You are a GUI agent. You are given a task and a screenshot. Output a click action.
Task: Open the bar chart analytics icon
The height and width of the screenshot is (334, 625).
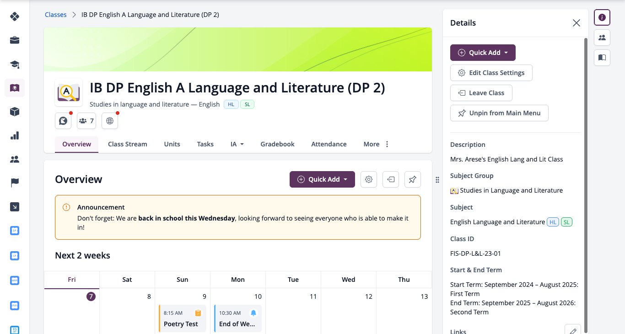tap(15, 135)
